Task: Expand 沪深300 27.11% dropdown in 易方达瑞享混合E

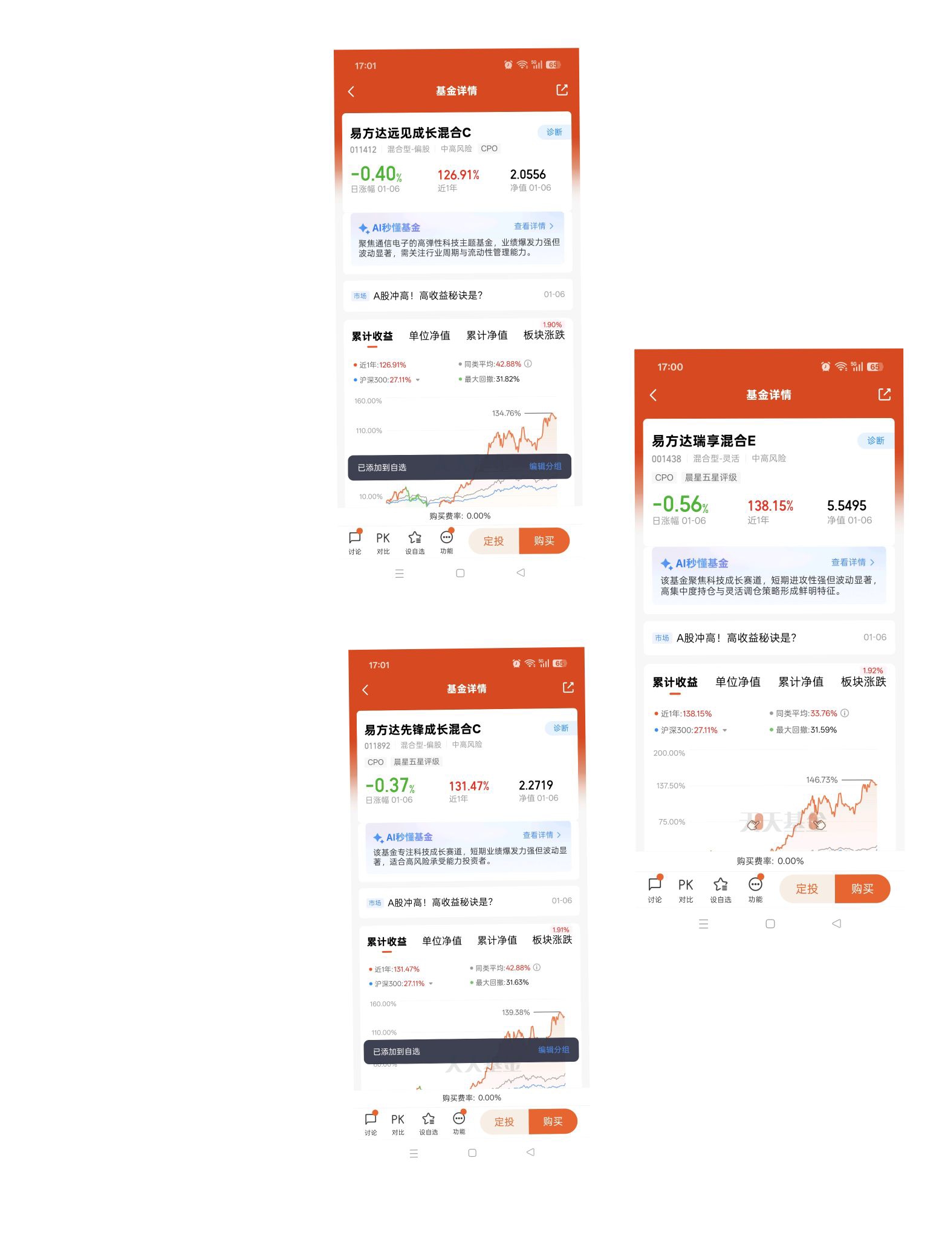Action: [x=725, y=731]
